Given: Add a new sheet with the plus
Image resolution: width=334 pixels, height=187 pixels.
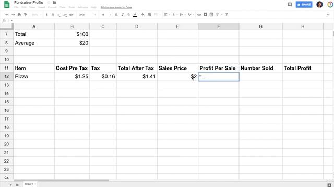Looking at the screenshot, I should tap(11, 185).
